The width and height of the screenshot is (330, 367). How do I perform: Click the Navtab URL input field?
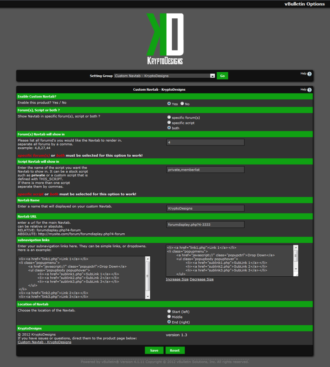pos(205,224)
